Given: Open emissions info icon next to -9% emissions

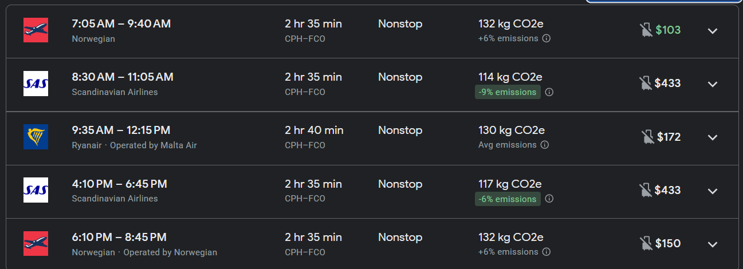Looking at the screenshot, I should (x=549, y=92).
